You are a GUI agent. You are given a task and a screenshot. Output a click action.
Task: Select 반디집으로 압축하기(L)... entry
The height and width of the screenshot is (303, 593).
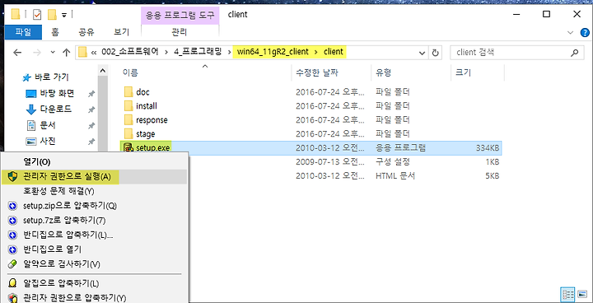[x=94, y=235]
